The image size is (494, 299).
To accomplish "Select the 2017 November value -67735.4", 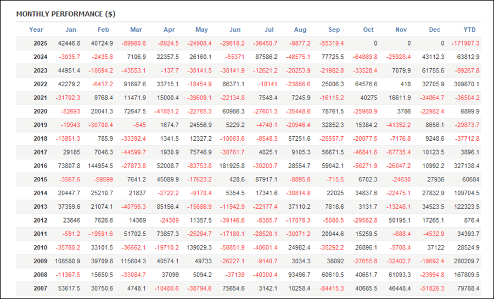I will (x=398, y=152).
